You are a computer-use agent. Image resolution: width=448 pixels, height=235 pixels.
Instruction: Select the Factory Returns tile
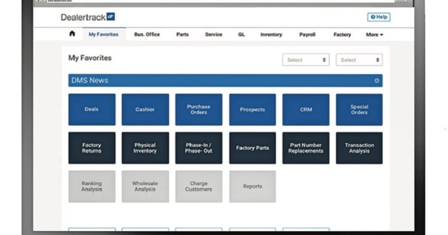pyautogui.click(x=92, y=148)
